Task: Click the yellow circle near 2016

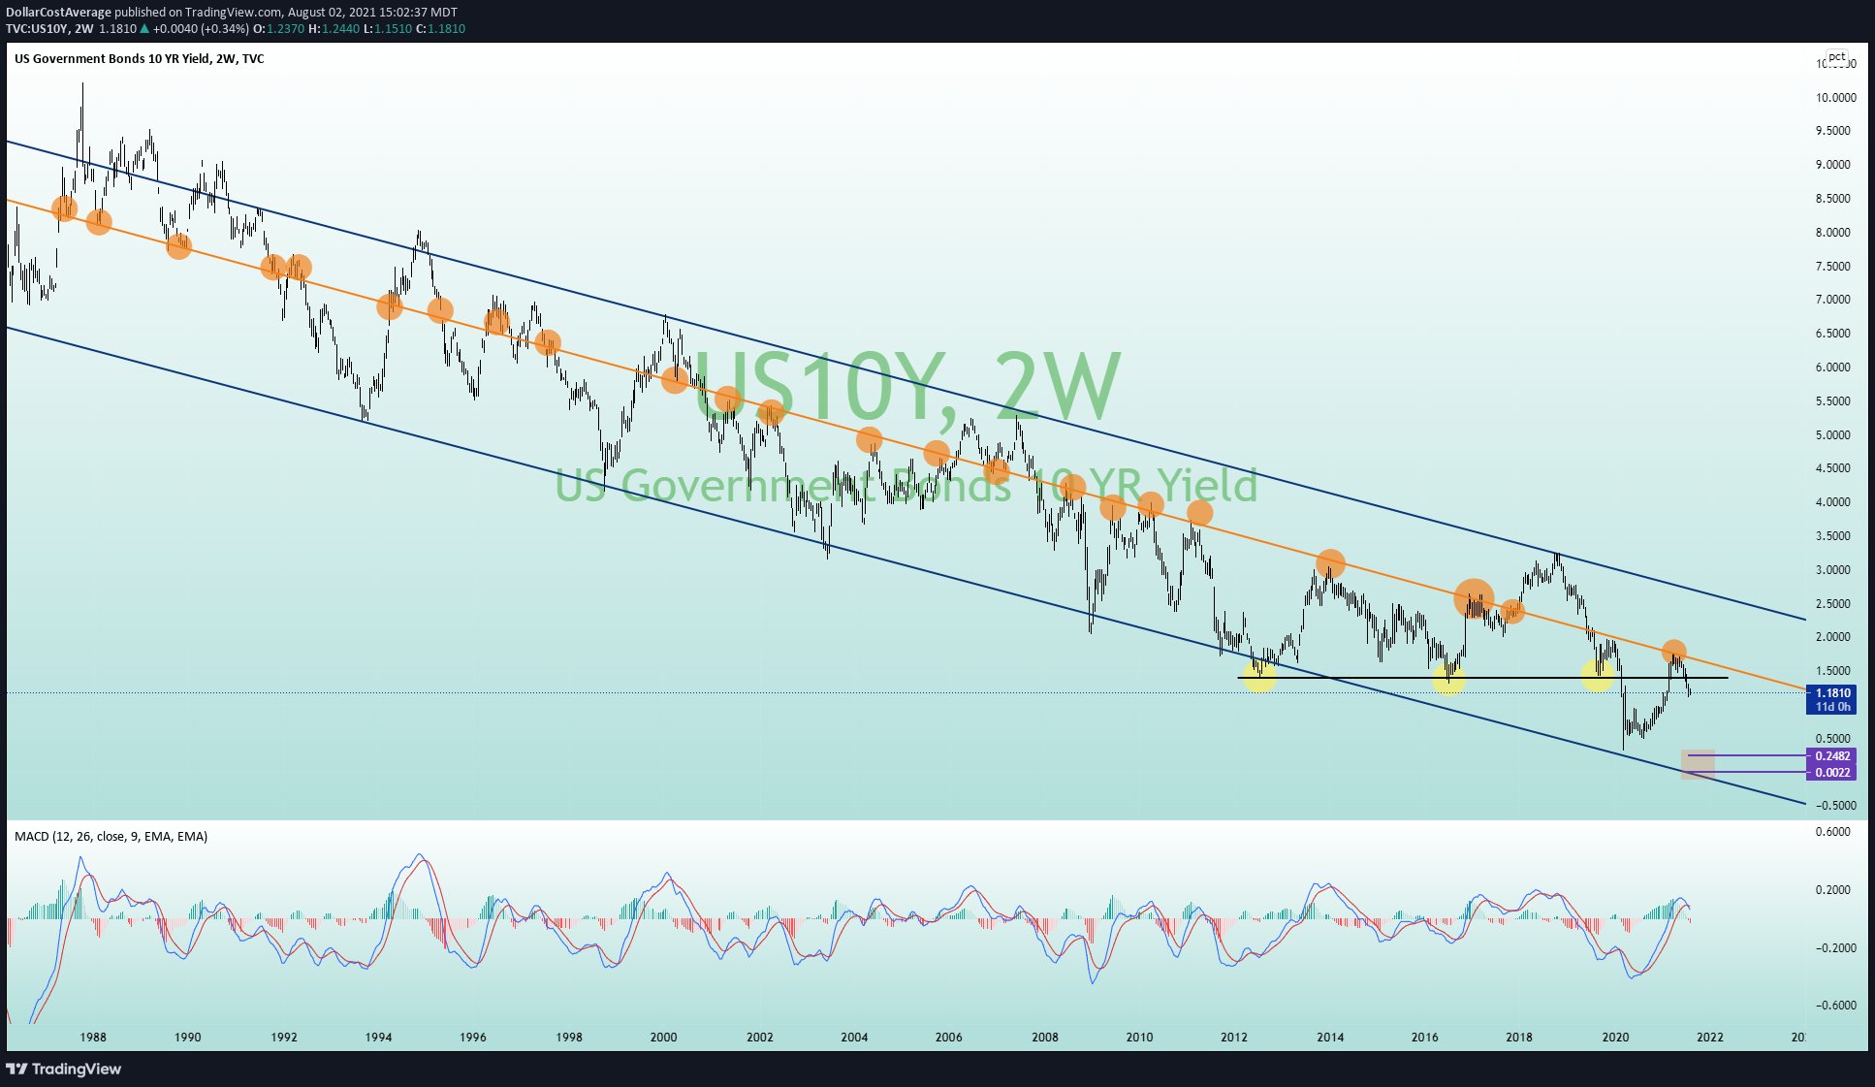Action: click(1448, 679)
